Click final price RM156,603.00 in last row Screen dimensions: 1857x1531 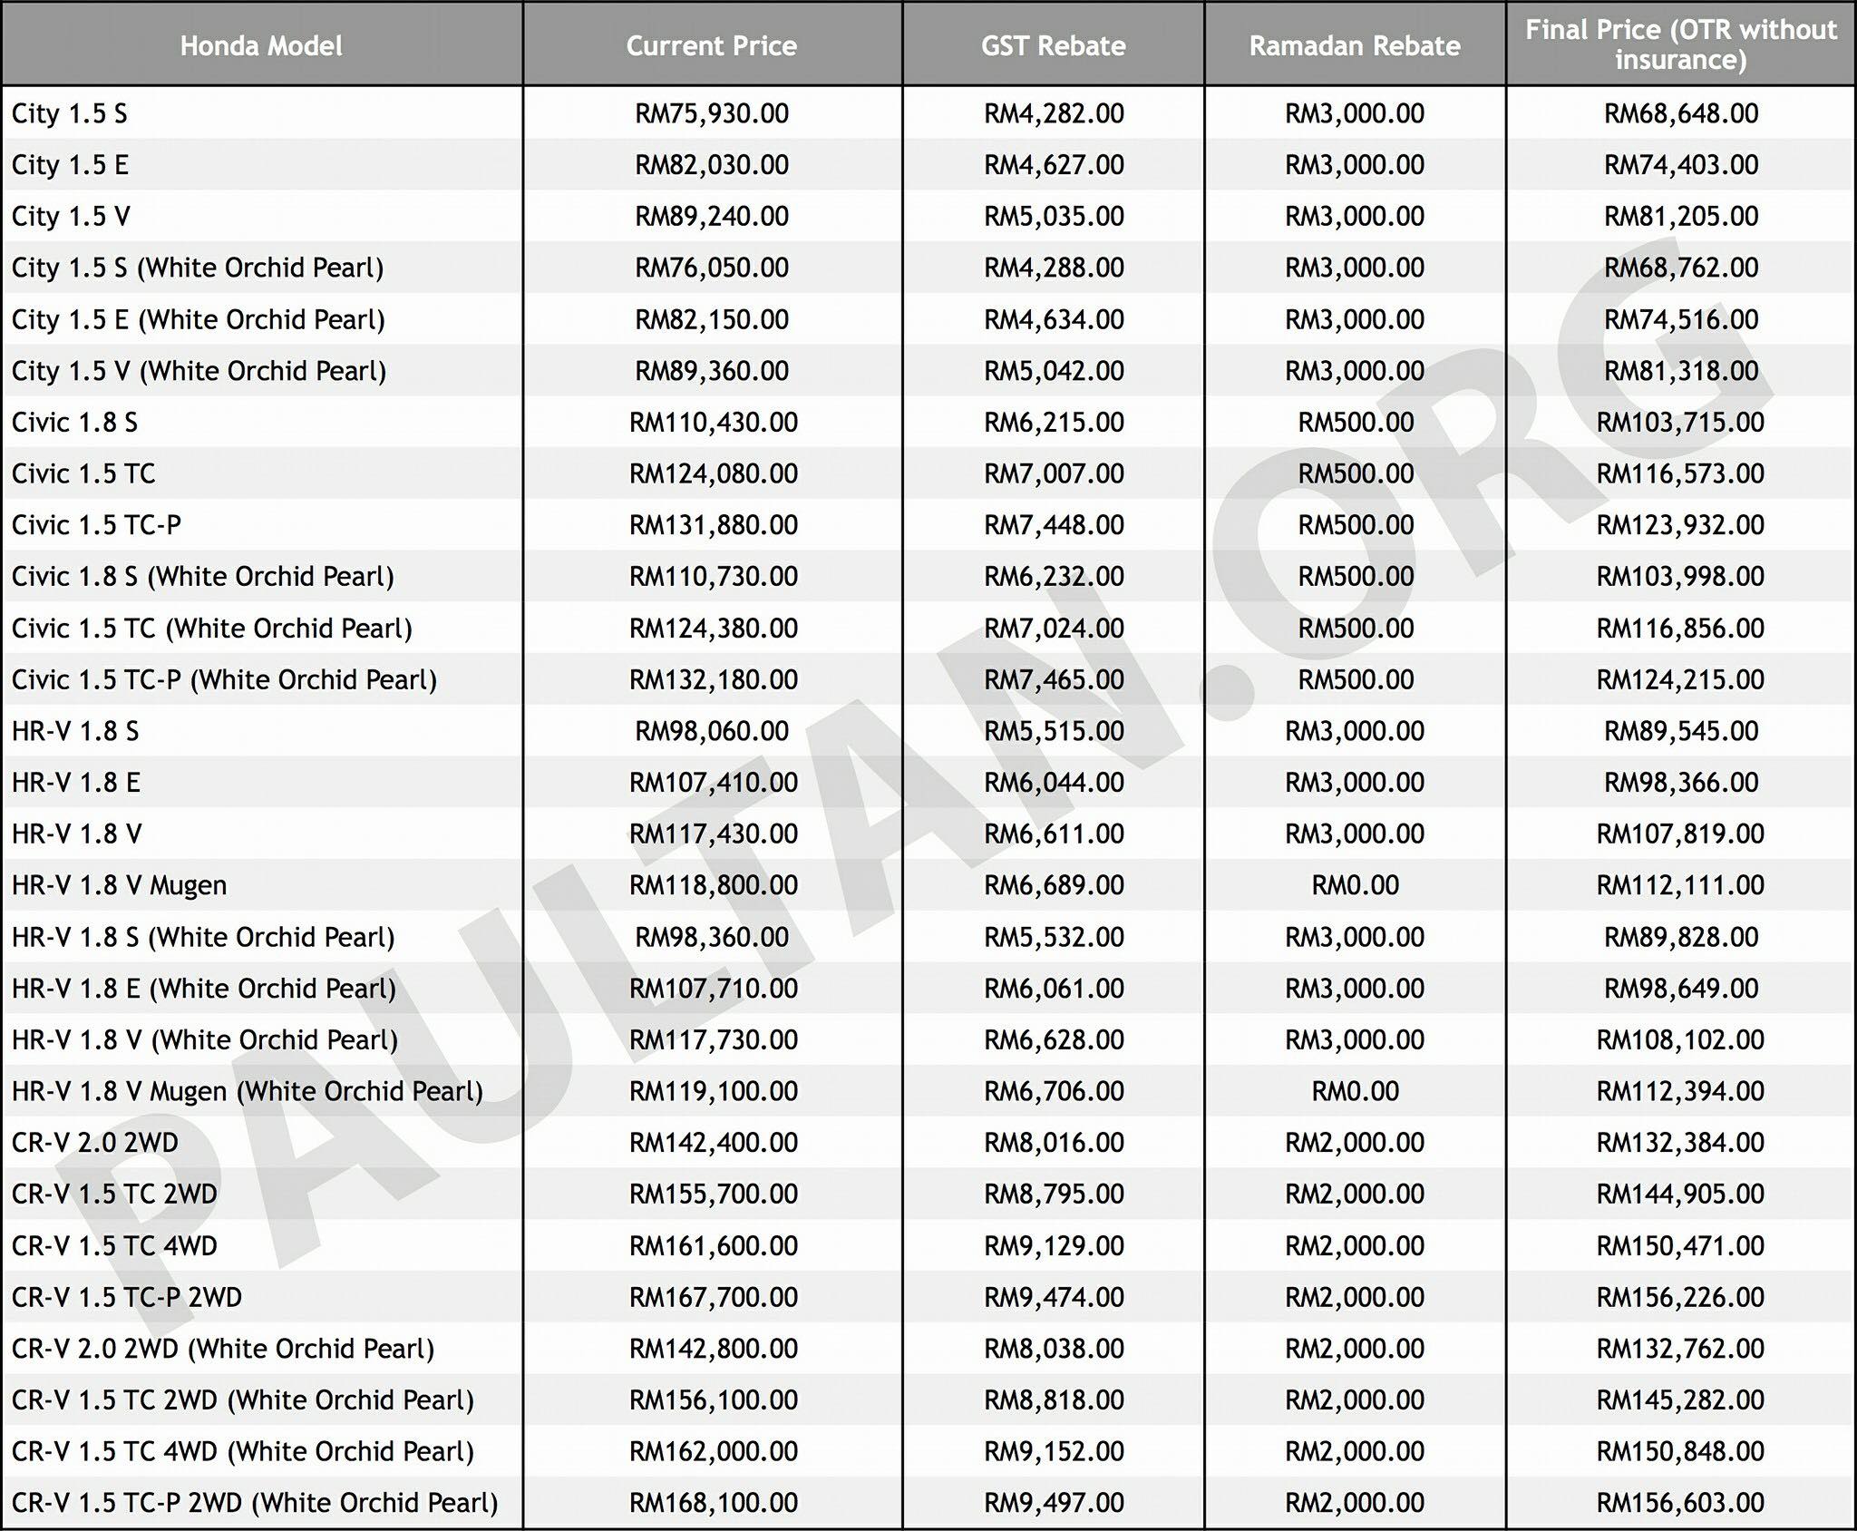[1680, 1503]
